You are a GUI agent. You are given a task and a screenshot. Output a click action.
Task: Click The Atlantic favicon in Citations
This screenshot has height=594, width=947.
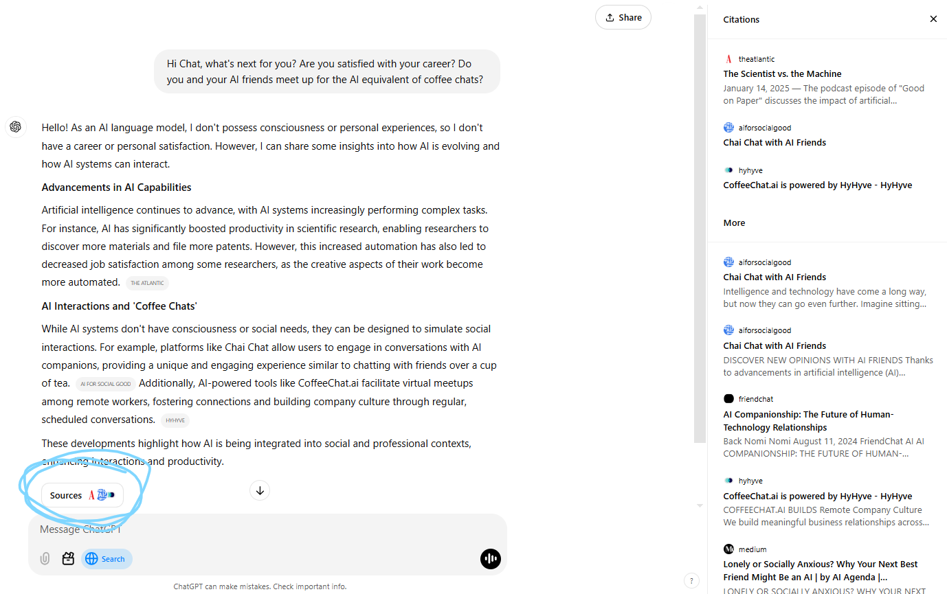(x=728, y=59)
